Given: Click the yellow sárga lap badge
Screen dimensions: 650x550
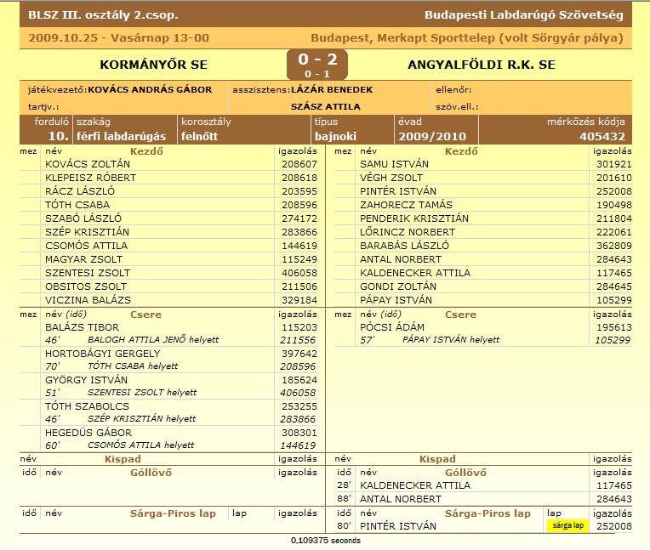Looking at the screenshot, I should click(x=568, y=525).
